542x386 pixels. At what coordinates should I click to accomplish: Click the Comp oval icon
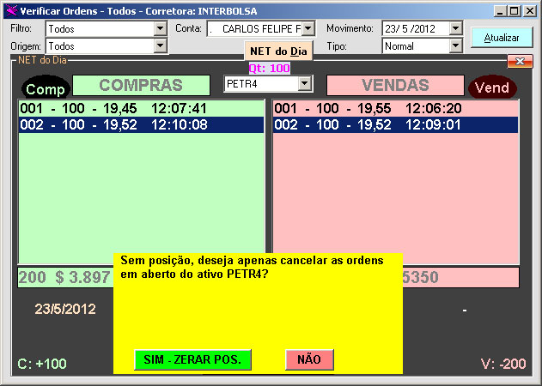click(45, 88)
